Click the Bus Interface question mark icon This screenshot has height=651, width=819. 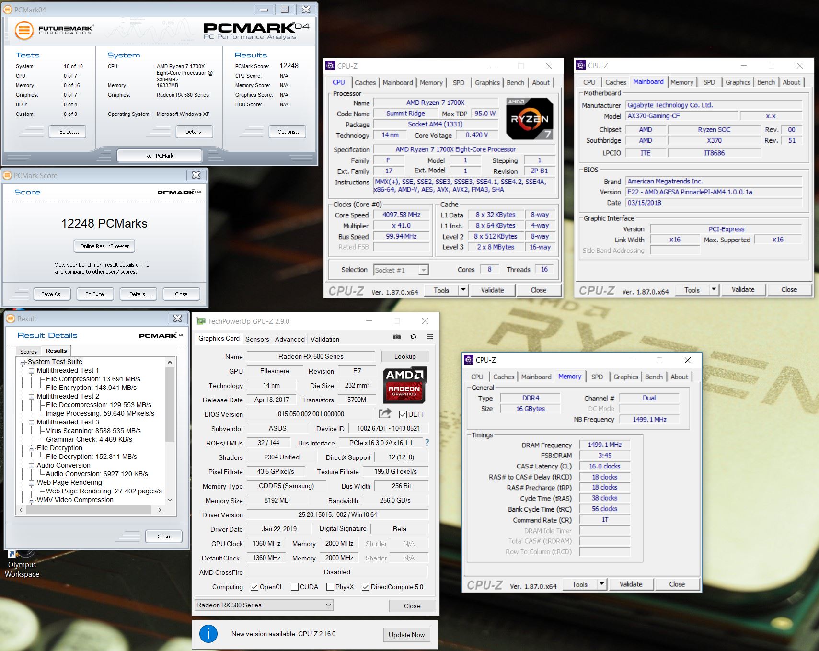[427, 443]
